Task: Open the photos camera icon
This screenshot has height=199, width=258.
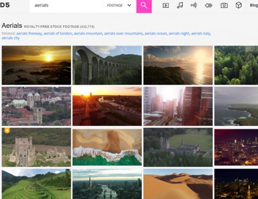Action: pos(224,5)
